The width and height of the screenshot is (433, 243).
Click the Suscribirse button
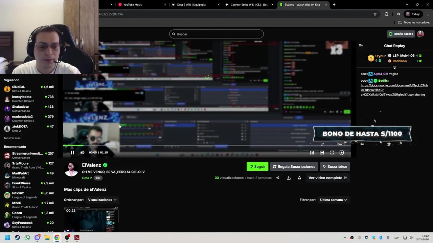pos(335,166)
